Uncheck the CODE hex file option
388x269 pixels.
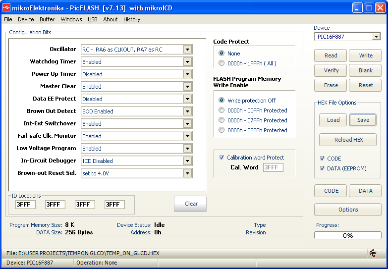click(x=323, y=159)
